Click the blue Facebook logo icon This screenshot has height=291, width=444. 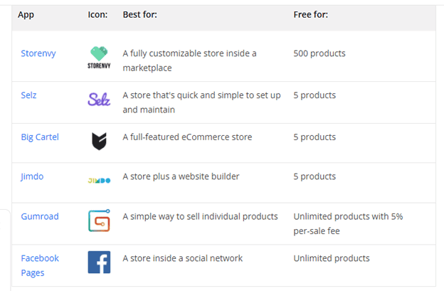tap(99, 262)
